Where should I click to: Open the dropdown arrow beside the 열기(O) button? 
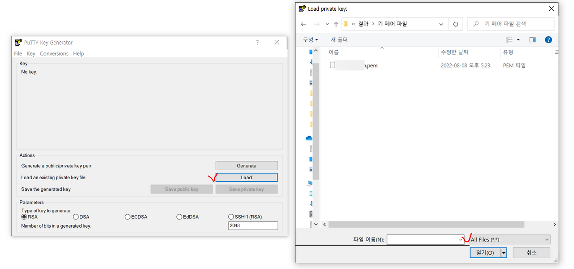pyautogui.click(x=504, y=253)
